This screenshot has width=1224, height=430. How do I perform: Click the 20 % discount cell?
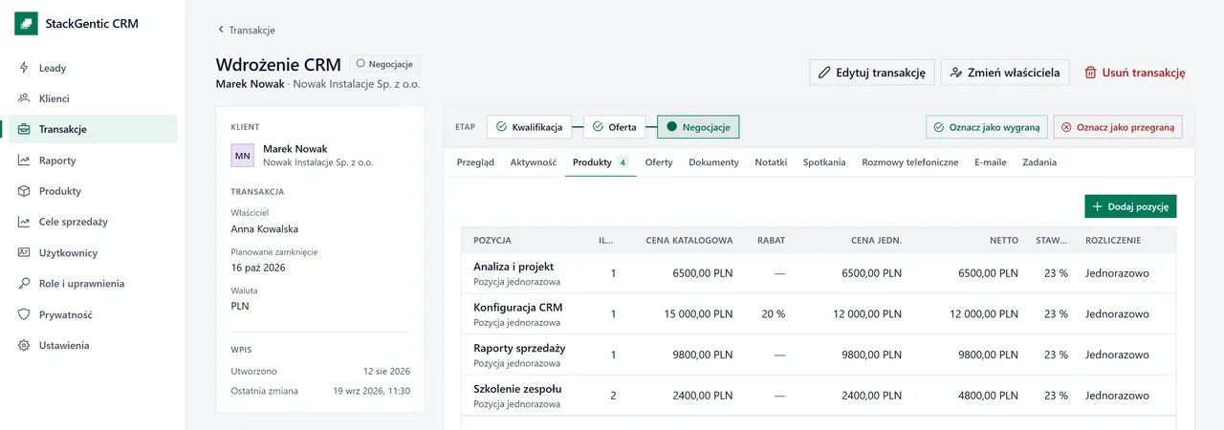pyautogui.click(x=773, y=313)
